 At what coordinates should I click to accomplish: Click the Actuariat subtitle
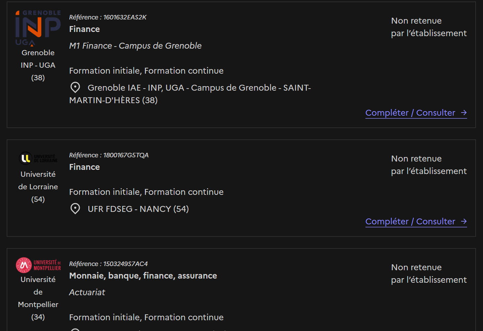point(87,292)
